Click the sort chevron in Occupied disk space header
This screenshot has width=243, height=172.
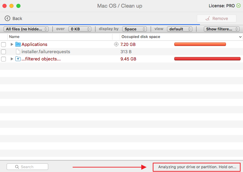point(240,37)
